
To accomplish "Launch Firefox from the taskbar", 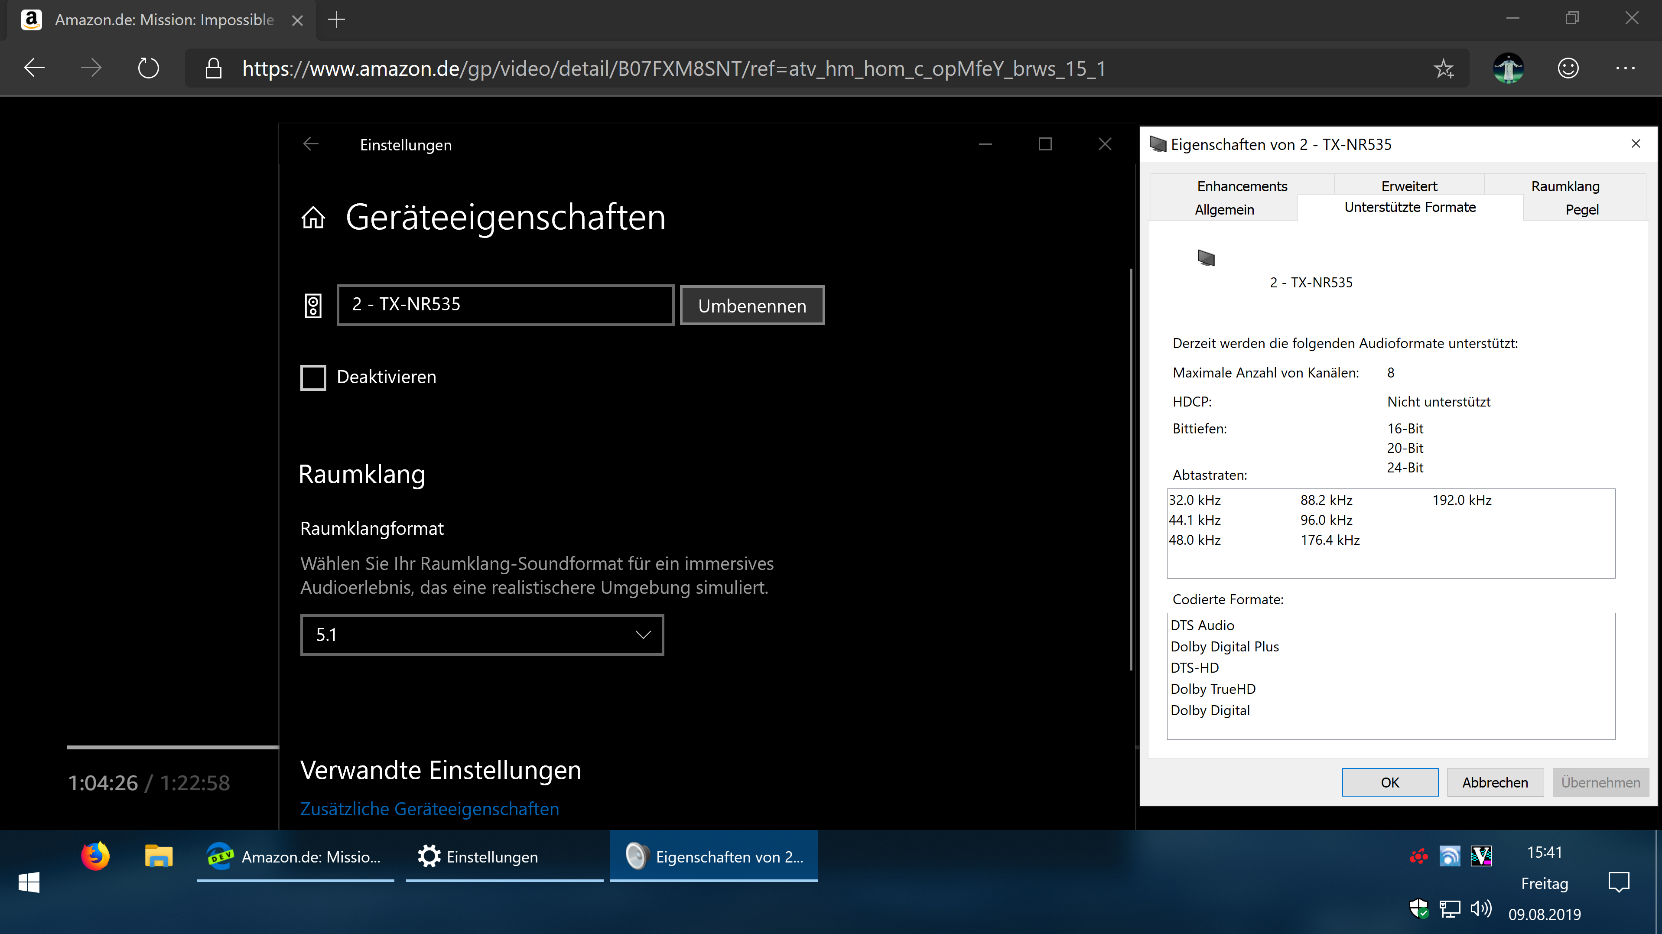I will tap(95, 856).
